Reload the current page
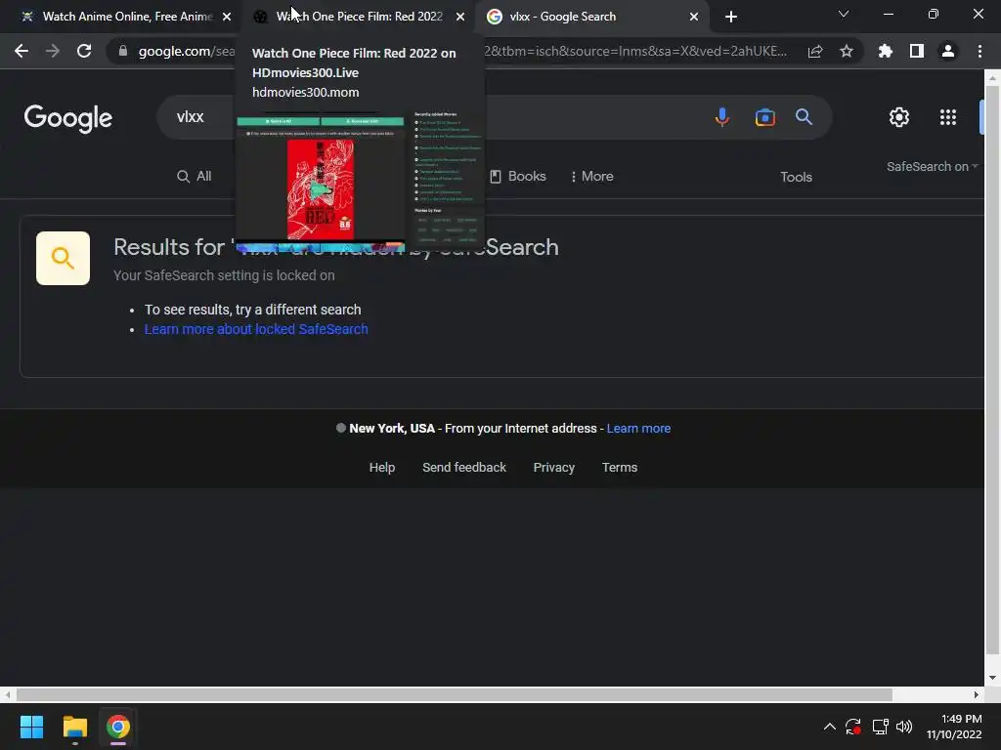The image size is (1001, 750). (x=84, y=51)
